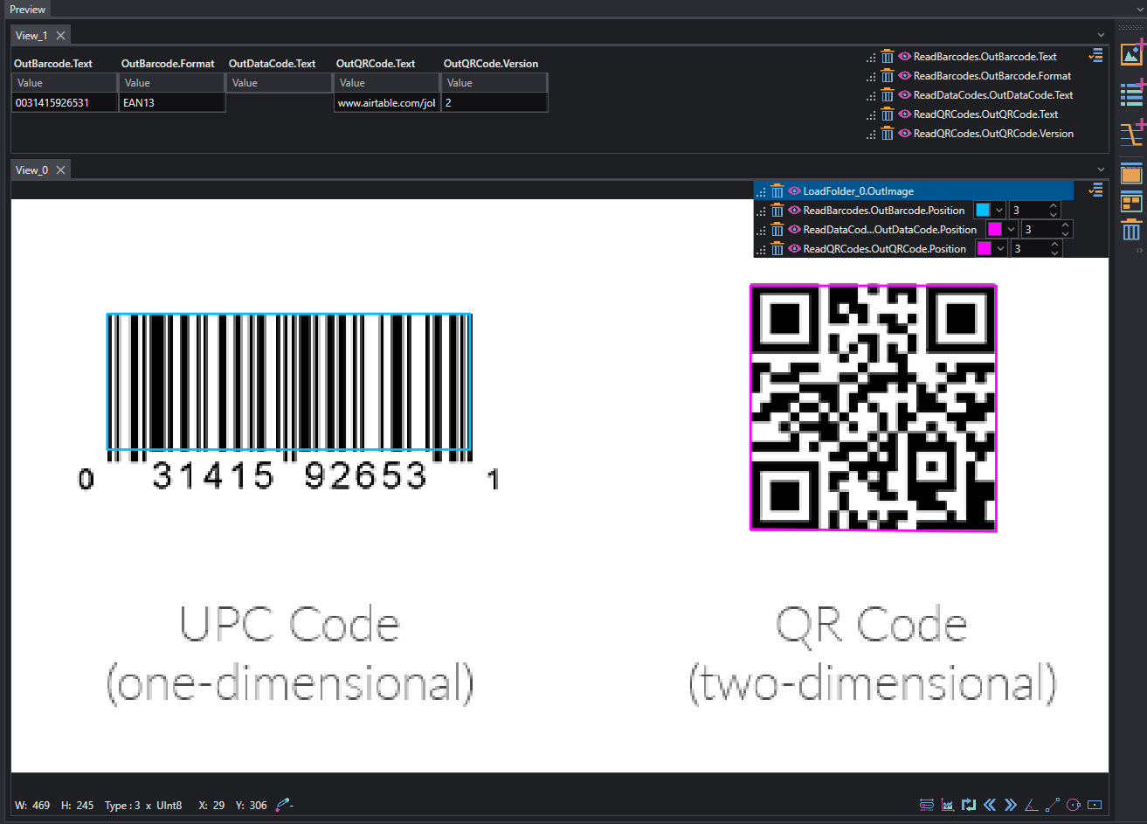
Task: Toggle visibility of ReadBarcodes.OutBarcode.Text
Action: click(905, 57)
